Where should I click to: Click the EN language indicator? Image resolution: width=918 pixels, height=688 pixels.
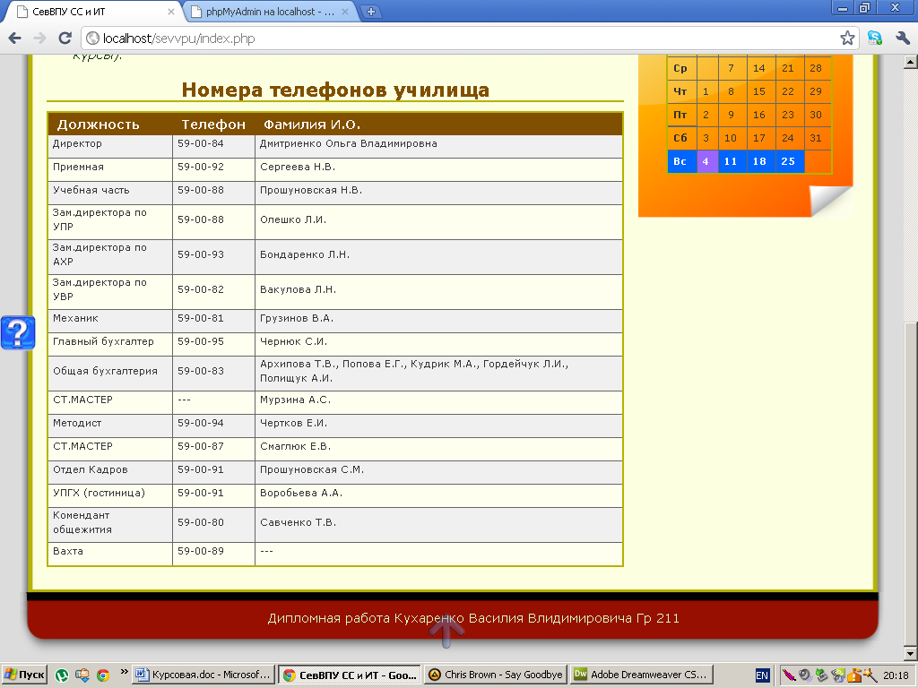coord(762,675)
